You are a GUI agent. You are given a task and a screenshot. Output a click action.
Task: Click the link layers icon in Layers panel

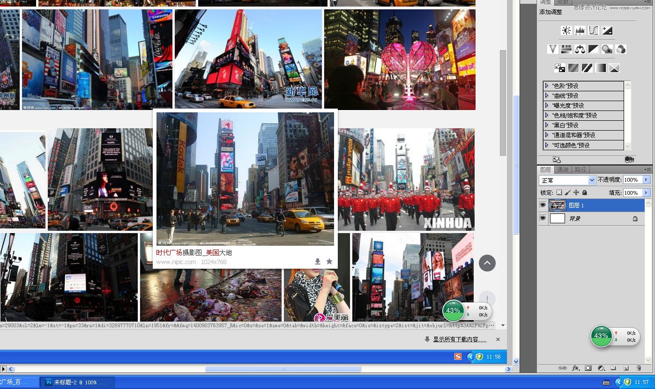[x=563, y=368]
